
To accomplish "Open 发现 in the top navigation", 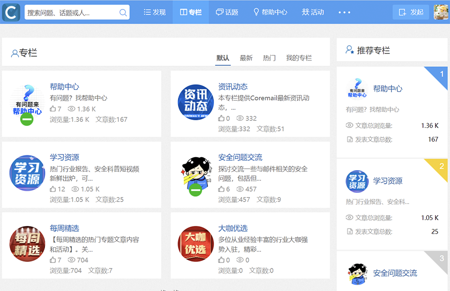I will [x=154, y=12].
